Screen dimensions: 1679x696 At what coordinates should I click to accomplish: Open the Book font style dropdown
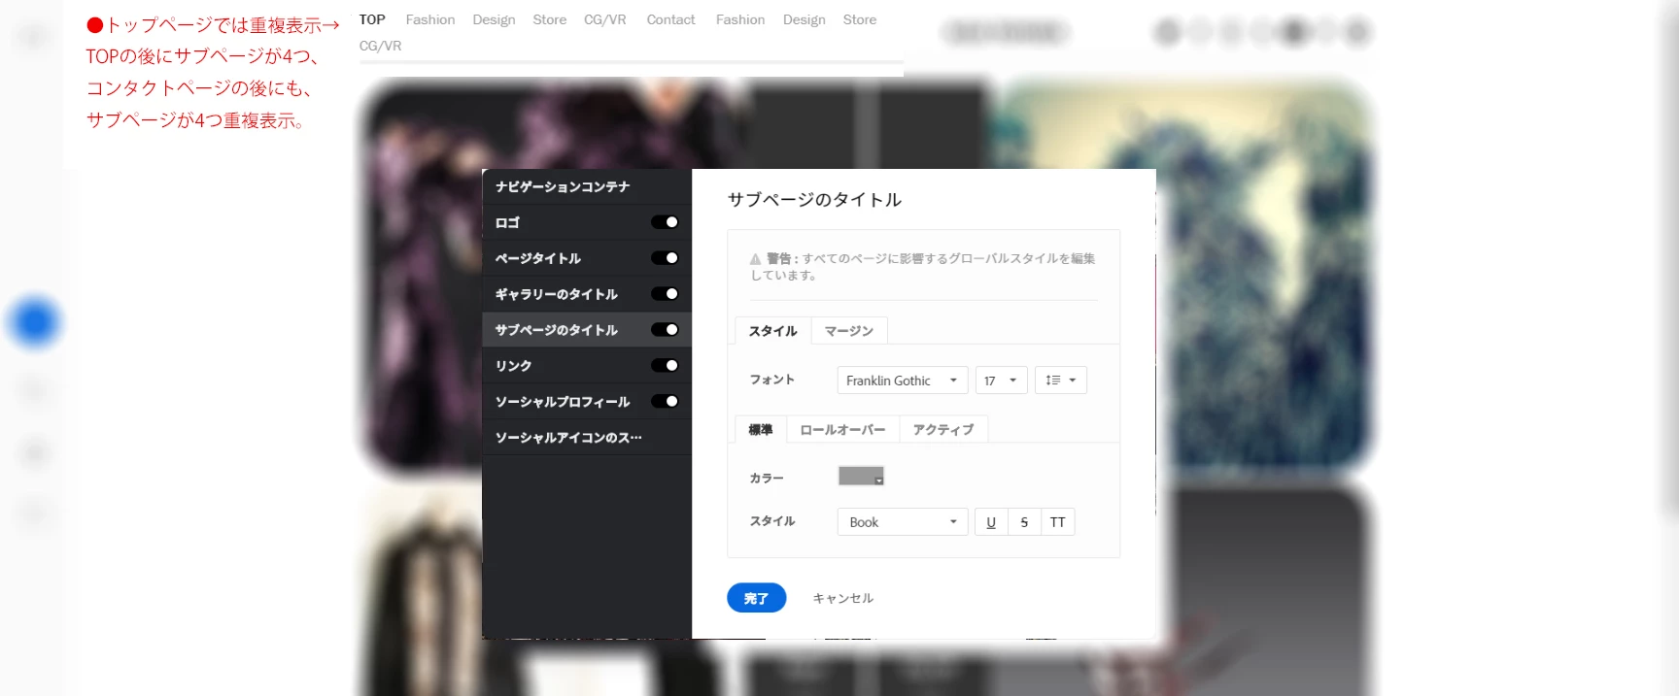click(x=903, y=522)
